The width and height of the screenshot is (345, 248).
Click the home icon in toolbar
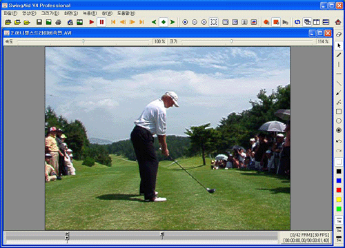click(x=338, y=22)
